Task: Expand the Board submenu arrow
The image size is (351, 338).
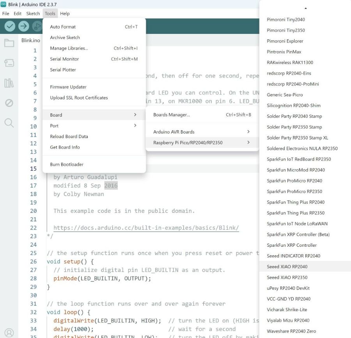Action: (135, 115)
